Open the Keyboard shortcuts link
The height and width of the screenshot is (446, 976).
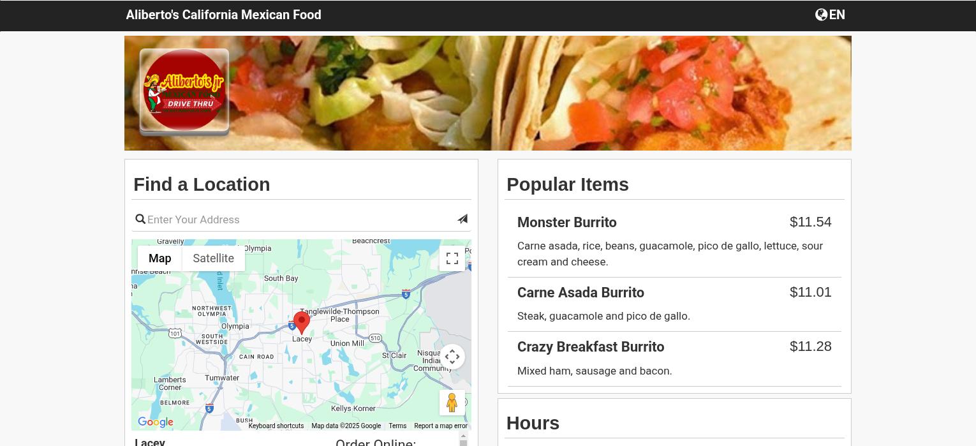[x=276, y=426]
